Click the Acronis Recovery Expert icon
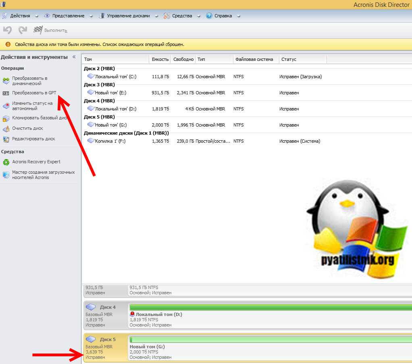 [6, 162]
